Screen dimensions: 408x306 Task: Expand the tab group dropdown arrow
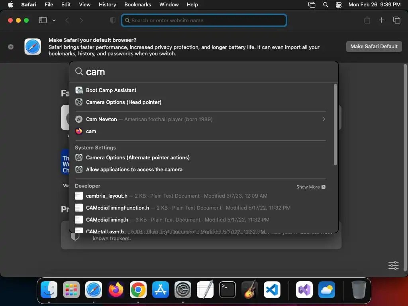click(x=54, y=20)
